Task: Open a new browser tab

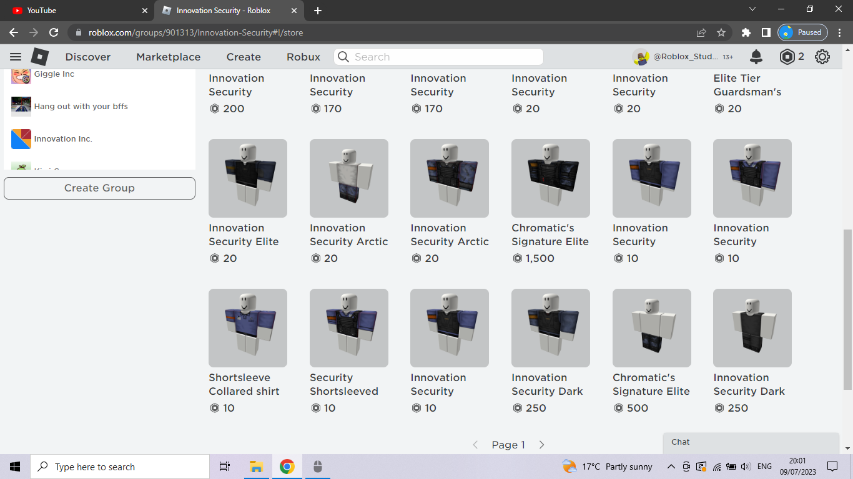Action: 318,11
